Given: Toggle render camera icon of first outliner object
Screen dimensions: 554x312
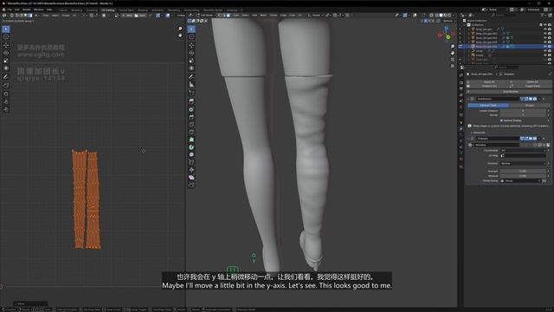Looking at the screenshot, I should (x=550, y=29).
